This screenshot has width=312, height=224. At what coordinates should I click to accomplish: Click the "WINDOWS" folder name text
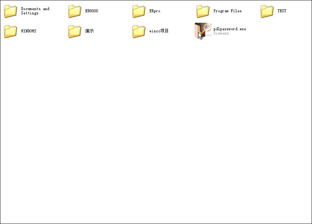click(28, 31)
